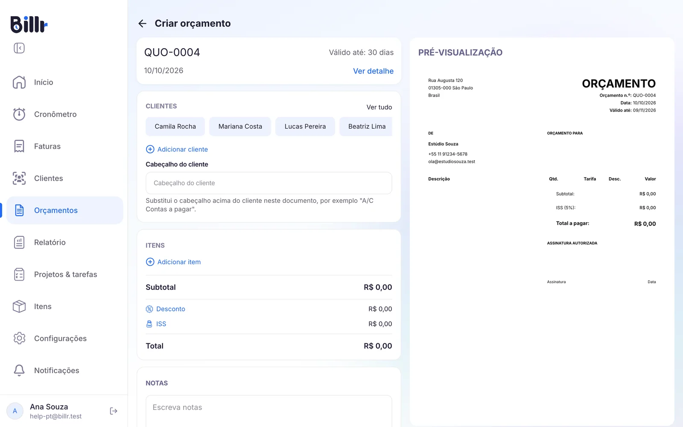Click the Clientes people icon
Viewport: 683px width, 427px height.
click(19, 178)
